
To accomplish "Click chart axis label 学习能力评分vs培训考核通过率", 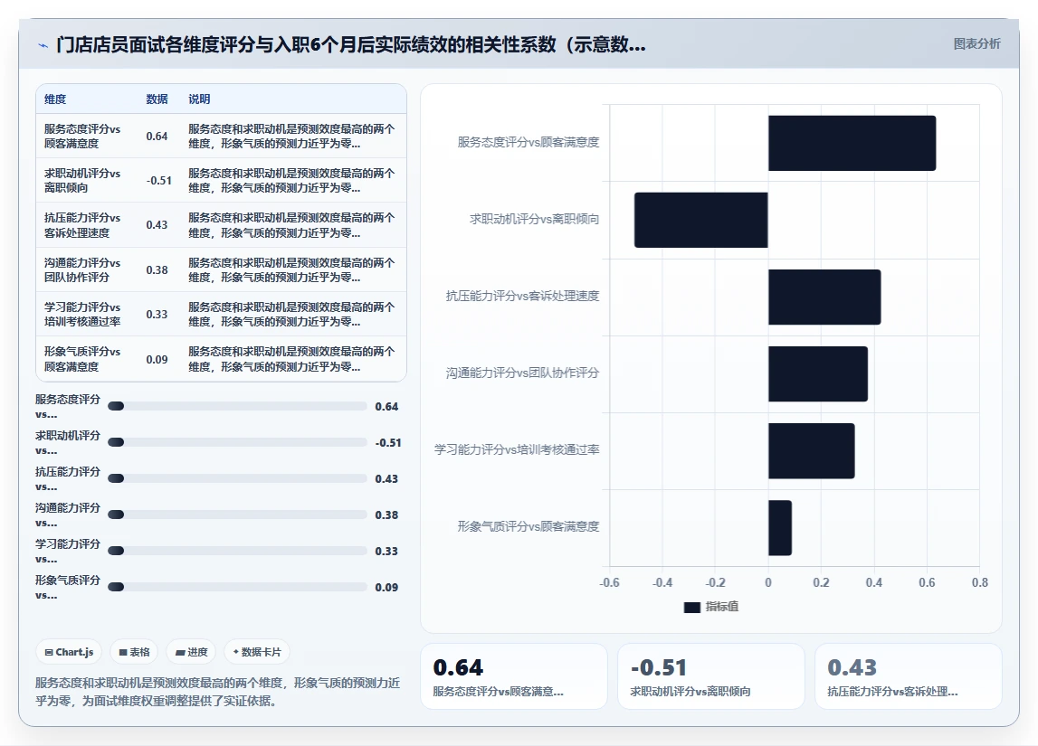I will 517,449.
